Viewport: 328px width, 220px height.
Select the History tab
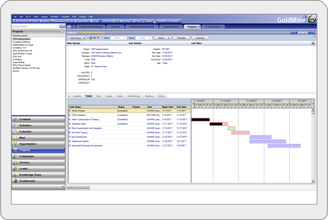(x=161, y=96)
